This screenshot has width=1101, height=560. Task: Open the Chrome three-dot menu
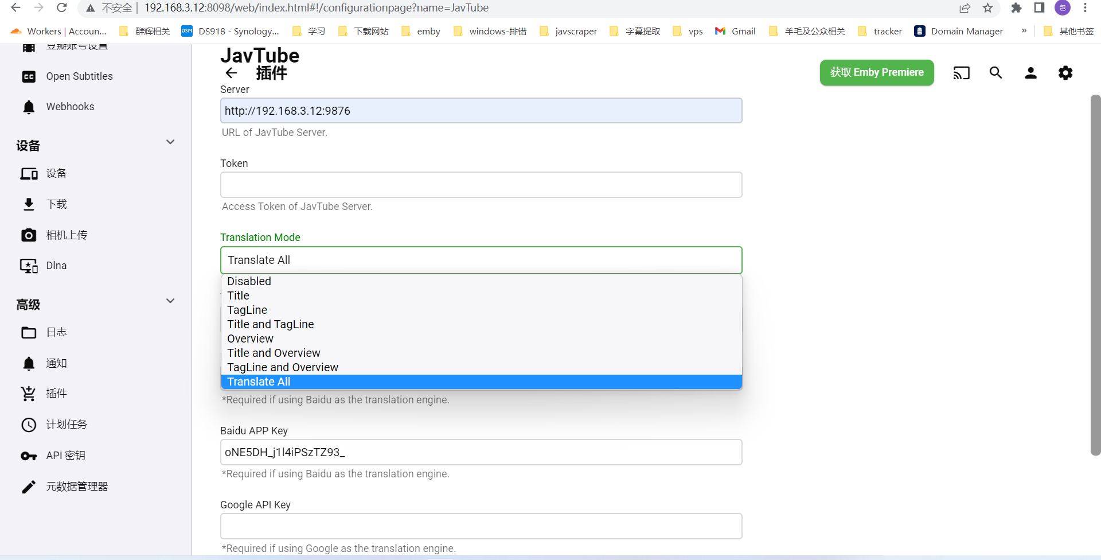(x=1085, y=7)
